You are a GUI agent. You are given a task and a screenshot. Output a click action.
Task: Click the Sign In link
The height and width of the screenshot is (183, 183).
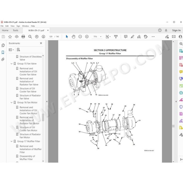[176, 30]
